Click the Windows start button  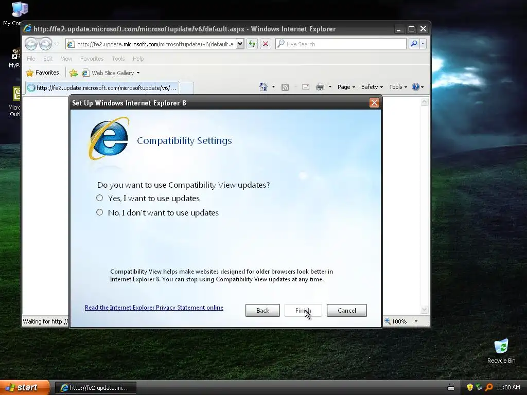point(25,387)
